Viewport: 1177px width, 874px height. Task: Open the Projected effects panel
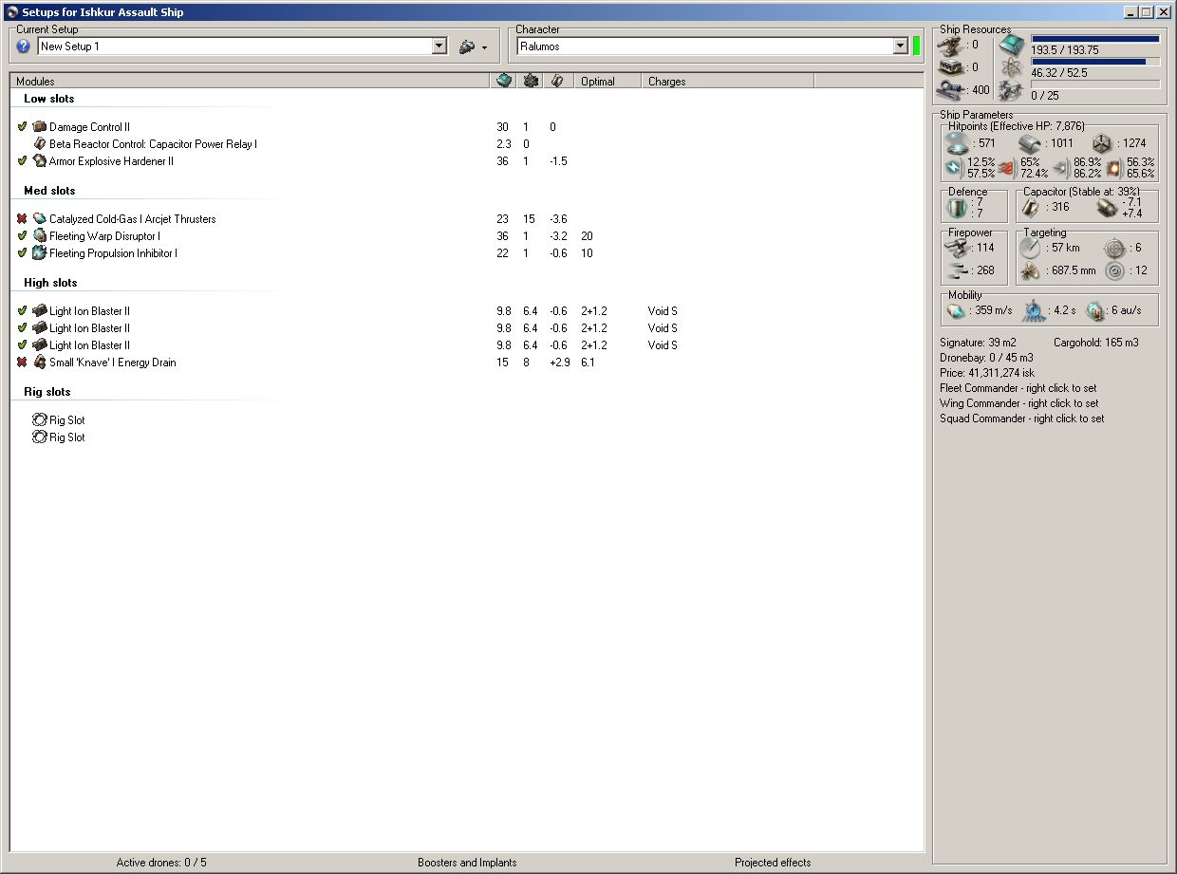click(x=773, y=863)
